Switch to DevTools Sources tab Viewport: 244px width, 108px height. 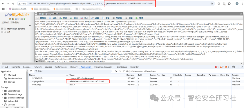(x=48, y=67)
